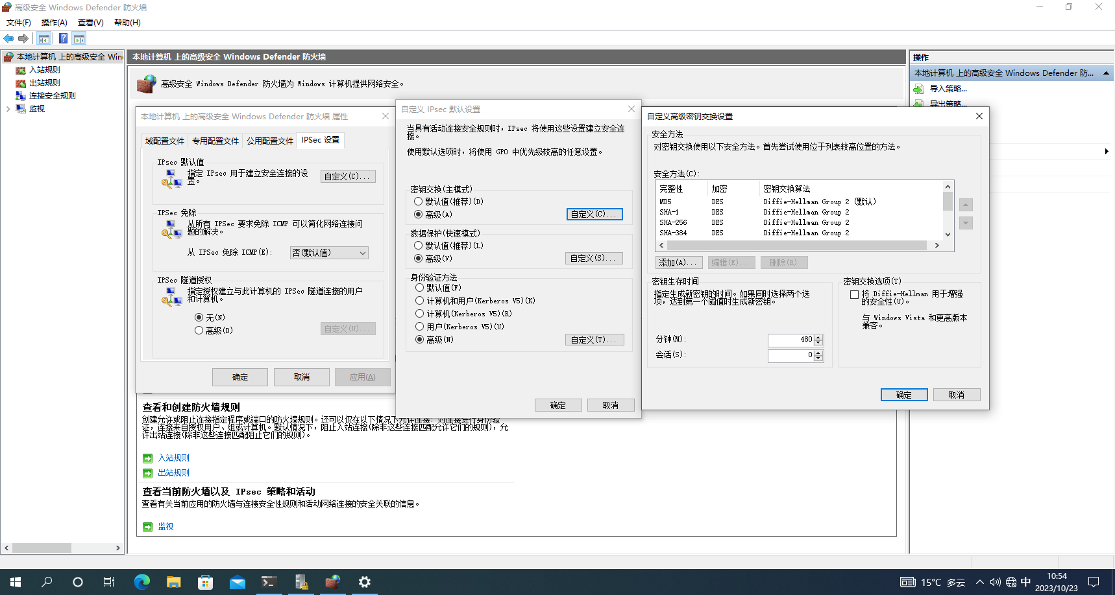
Task: Select 默认值(推荐)(L) for data protection
Action: click(x=418, y=246)
